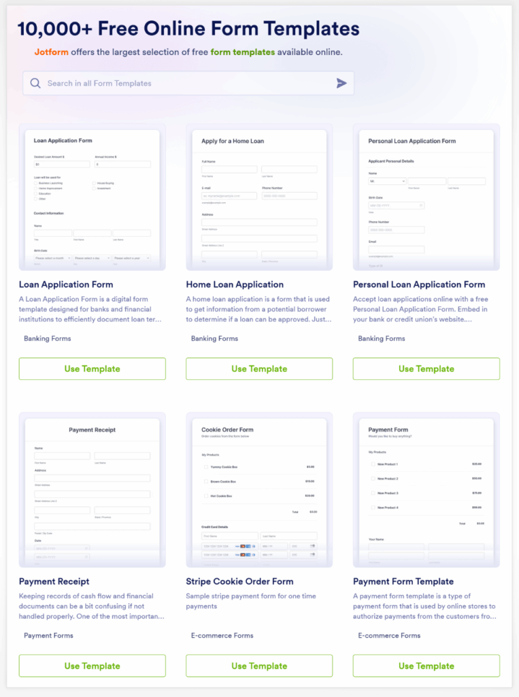Use Template for Home Loan Application
The image size is (519, 697).
(259, 368)
